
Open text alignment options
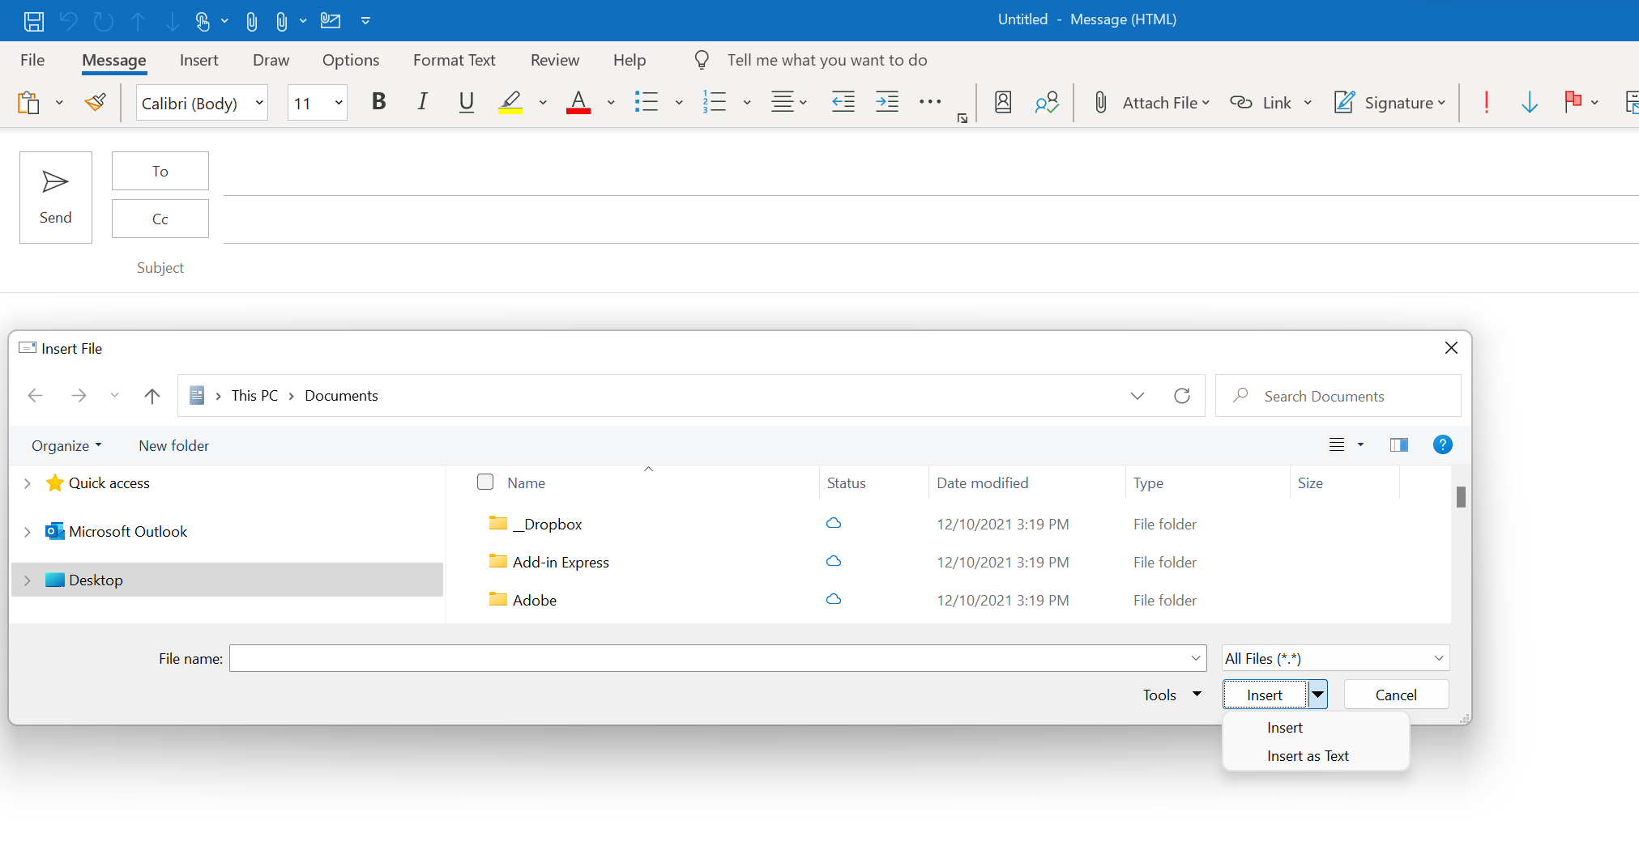[x=788, y=102]
